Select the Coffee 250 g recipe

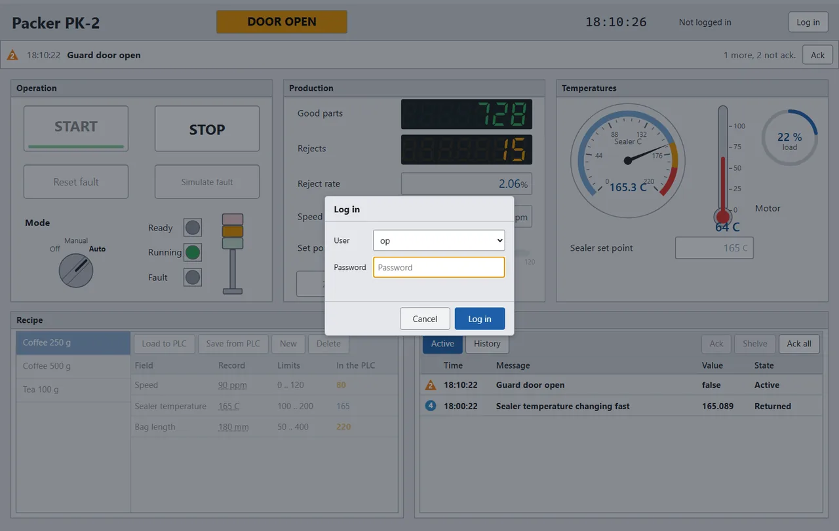(x=73, y=342)
